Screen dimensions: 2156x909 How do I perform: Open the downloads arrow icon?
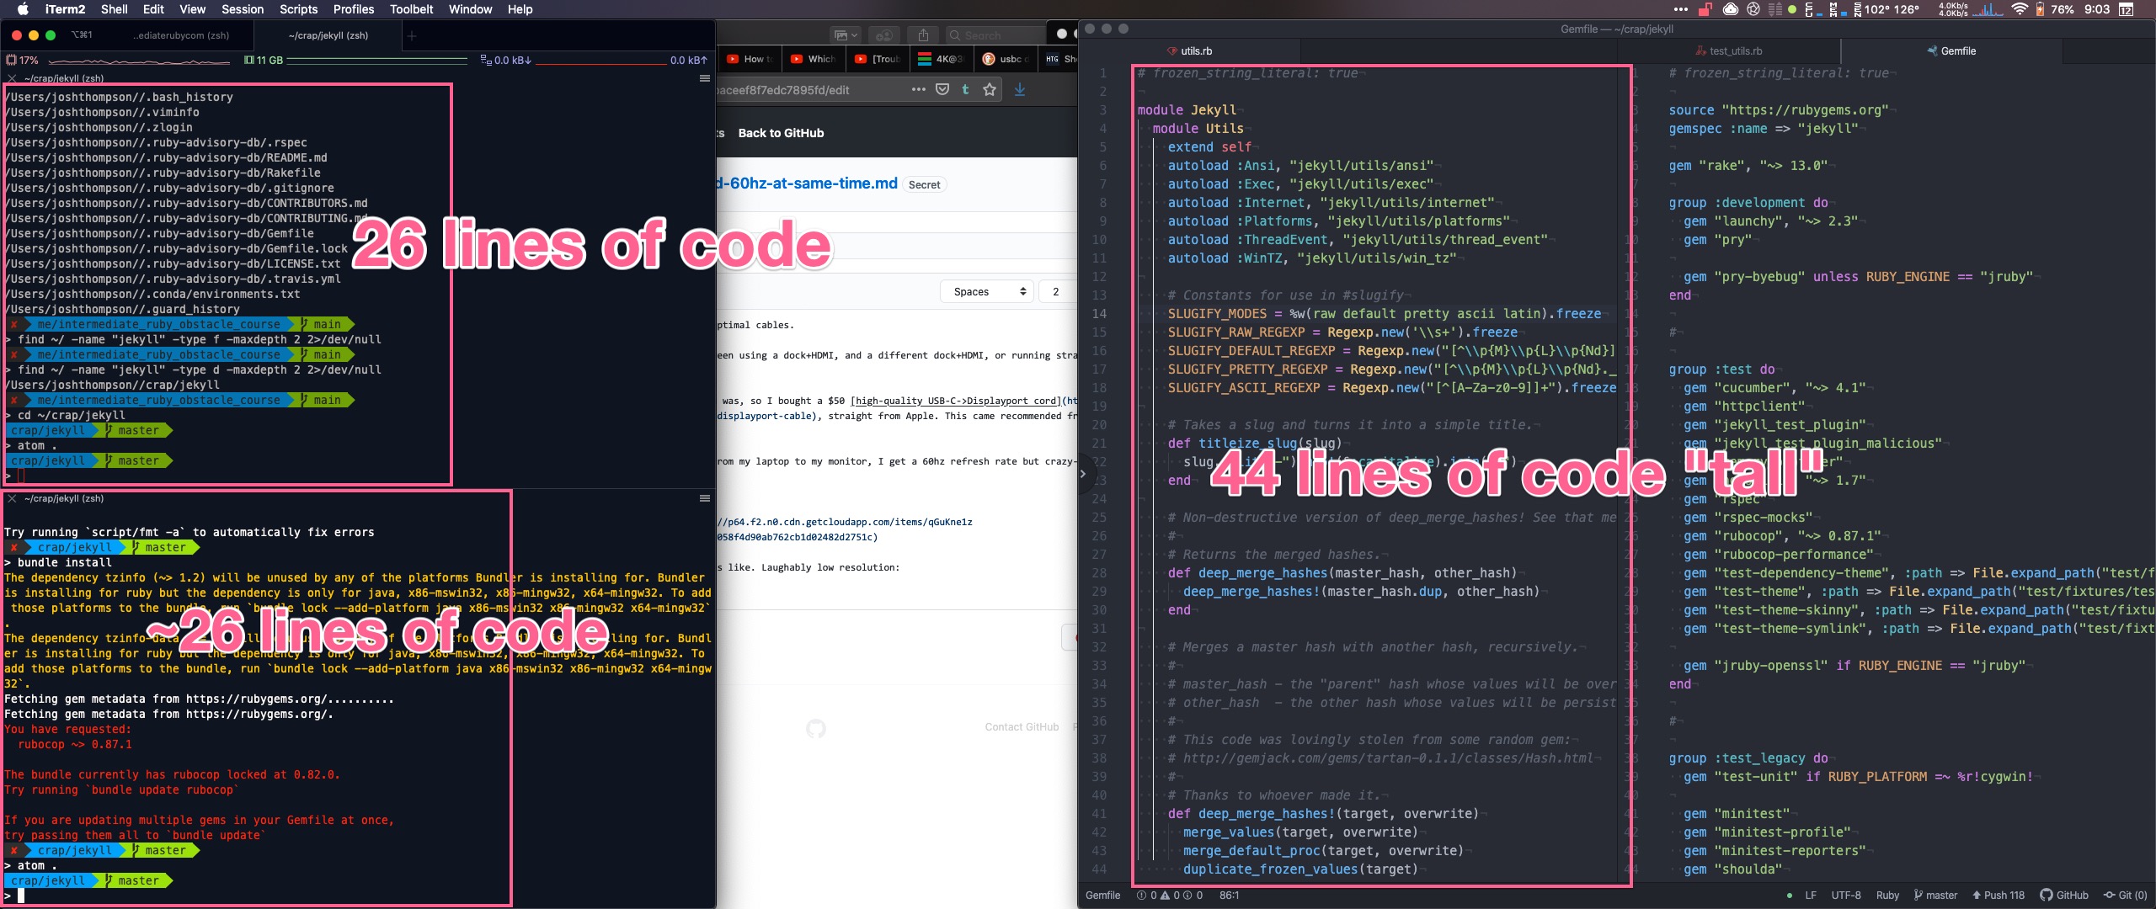(1020, 89)
